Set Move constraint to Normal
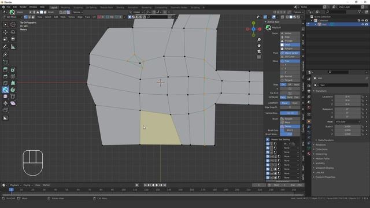 tap(290, 76)
